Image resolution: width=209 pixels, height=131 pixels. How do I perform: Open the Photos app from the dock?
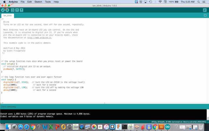point(94,127)
